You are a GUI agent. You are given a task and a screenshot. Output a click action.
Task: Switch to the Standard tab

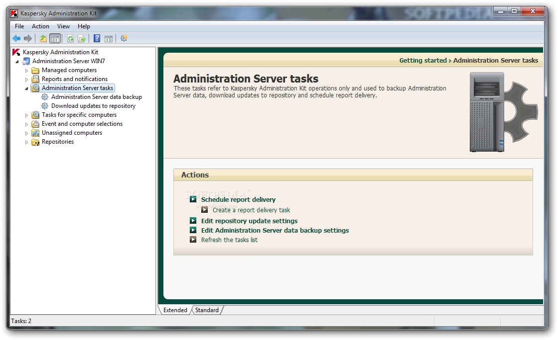(207, 310)
